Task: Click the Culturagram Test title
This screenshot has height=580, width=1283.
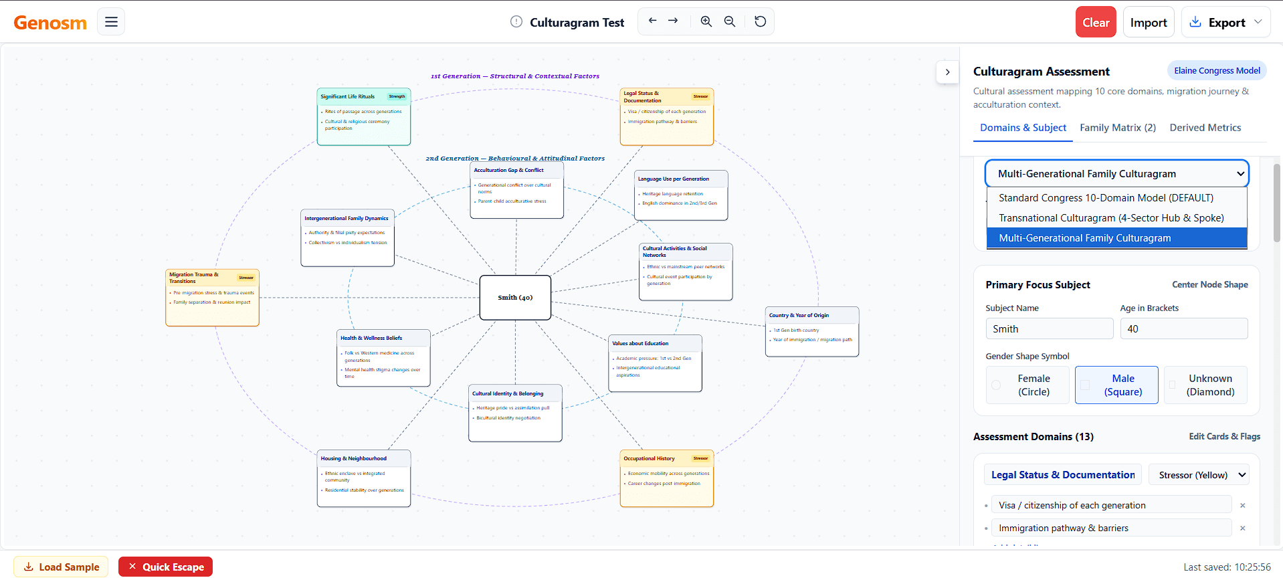Action: [x=577, y=23]
